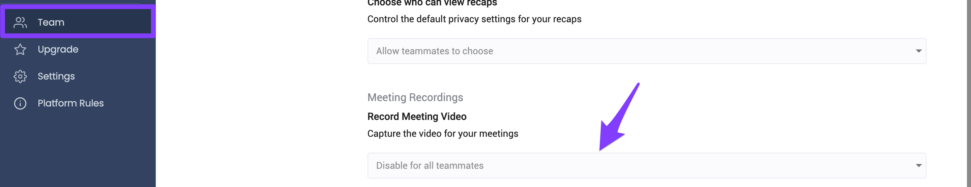This screenshot has width=971, height=187.
Task: Open the 'Allow teammates to choose' dropdown
Action: (x=646, y=51)
